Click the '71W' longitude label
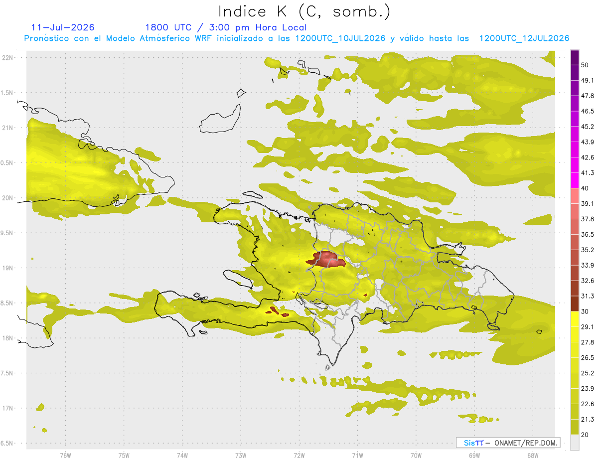The width and height of the screenshot is (598, 462). point(357,455)
